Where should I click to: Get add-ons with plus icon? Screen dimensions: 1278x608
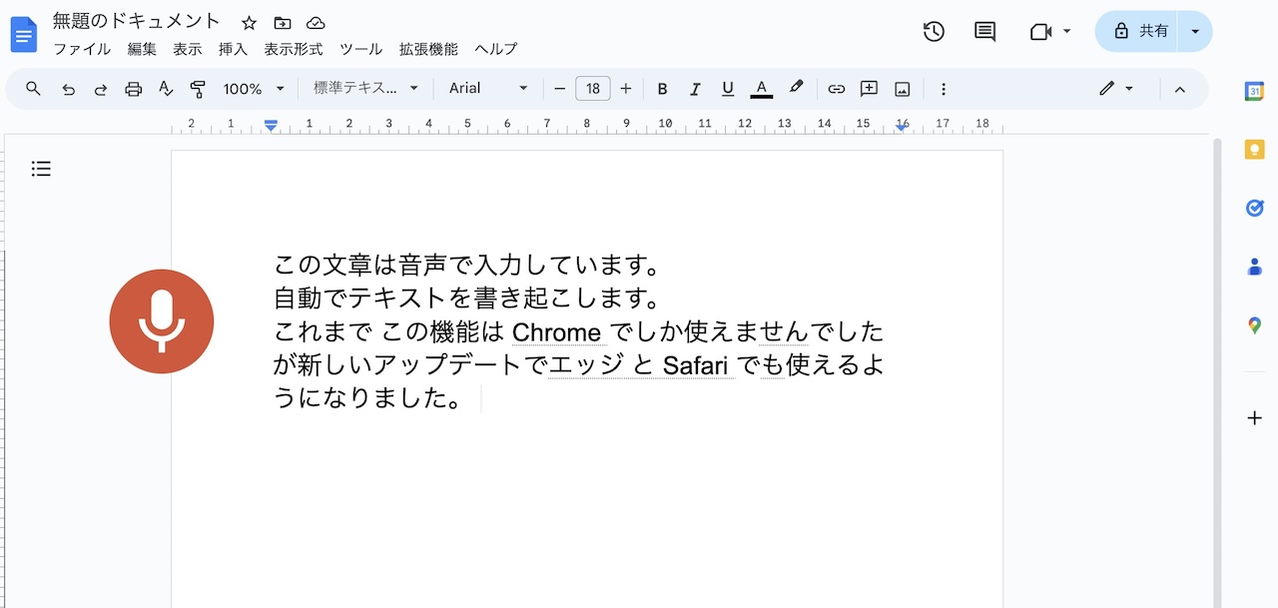[x=1255, y=418]
